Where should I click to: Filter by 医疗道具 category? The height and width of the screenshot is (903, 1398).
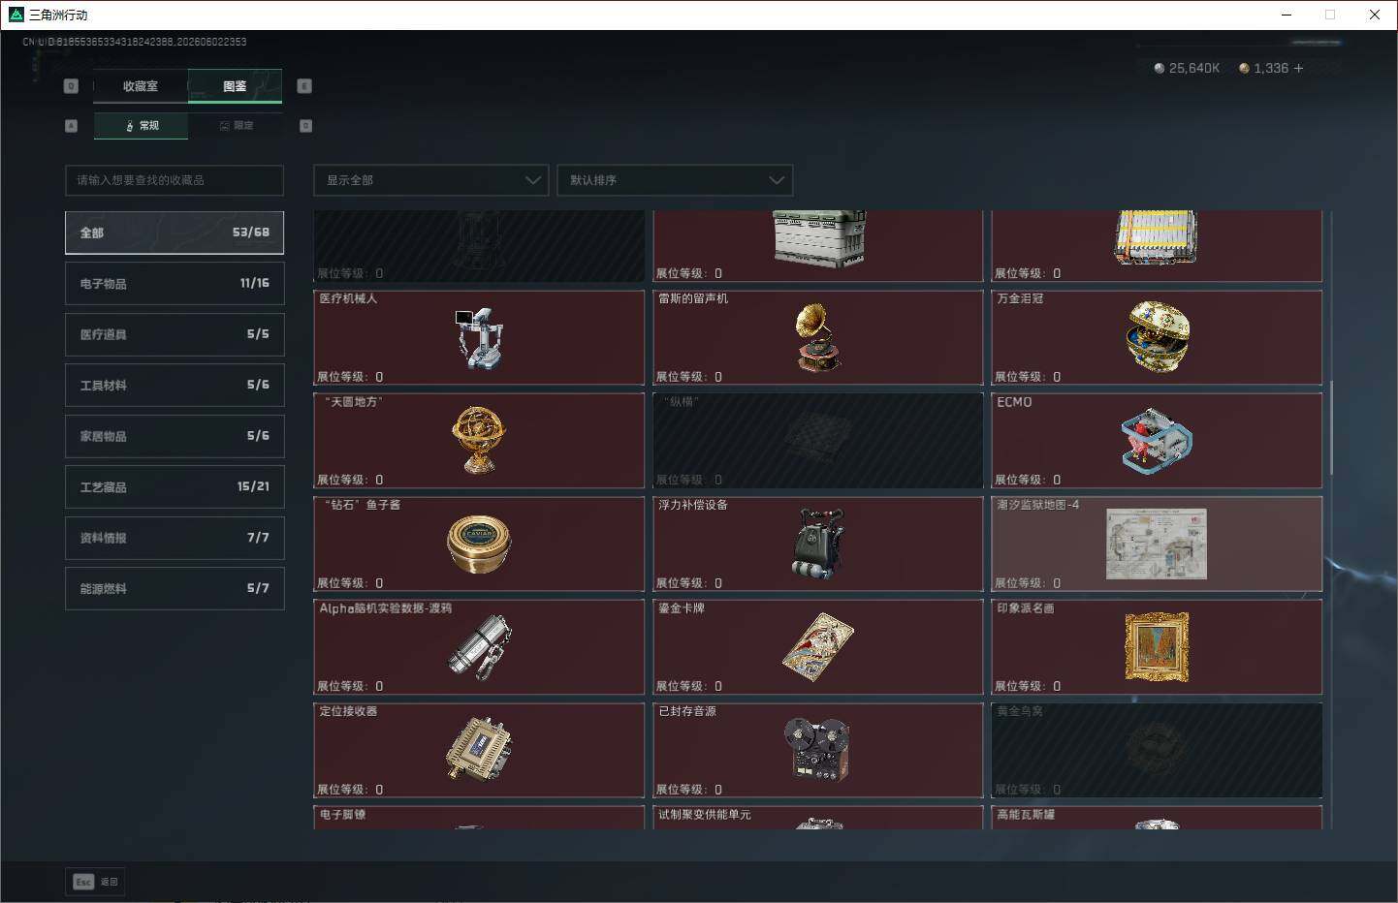175,334
